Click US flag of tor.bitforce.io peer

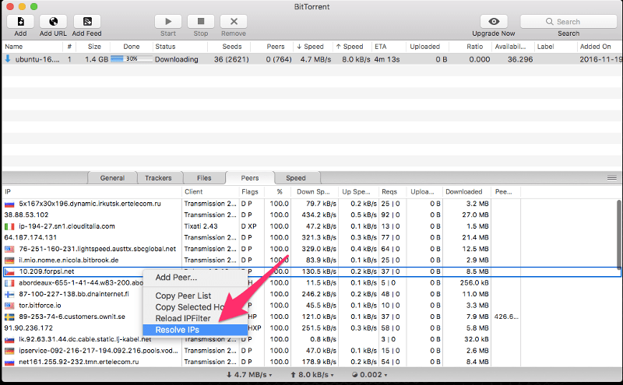coord(9,306)
